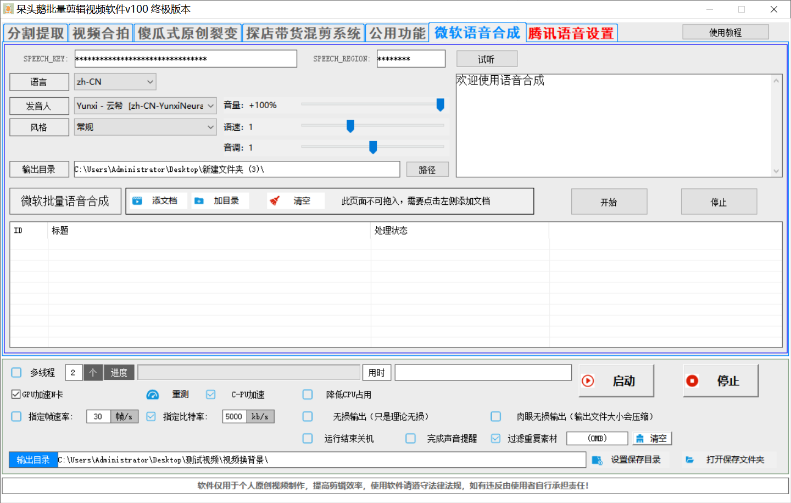Click the 音量 volume slider handle
791x503 pixels.
point(440,105)
